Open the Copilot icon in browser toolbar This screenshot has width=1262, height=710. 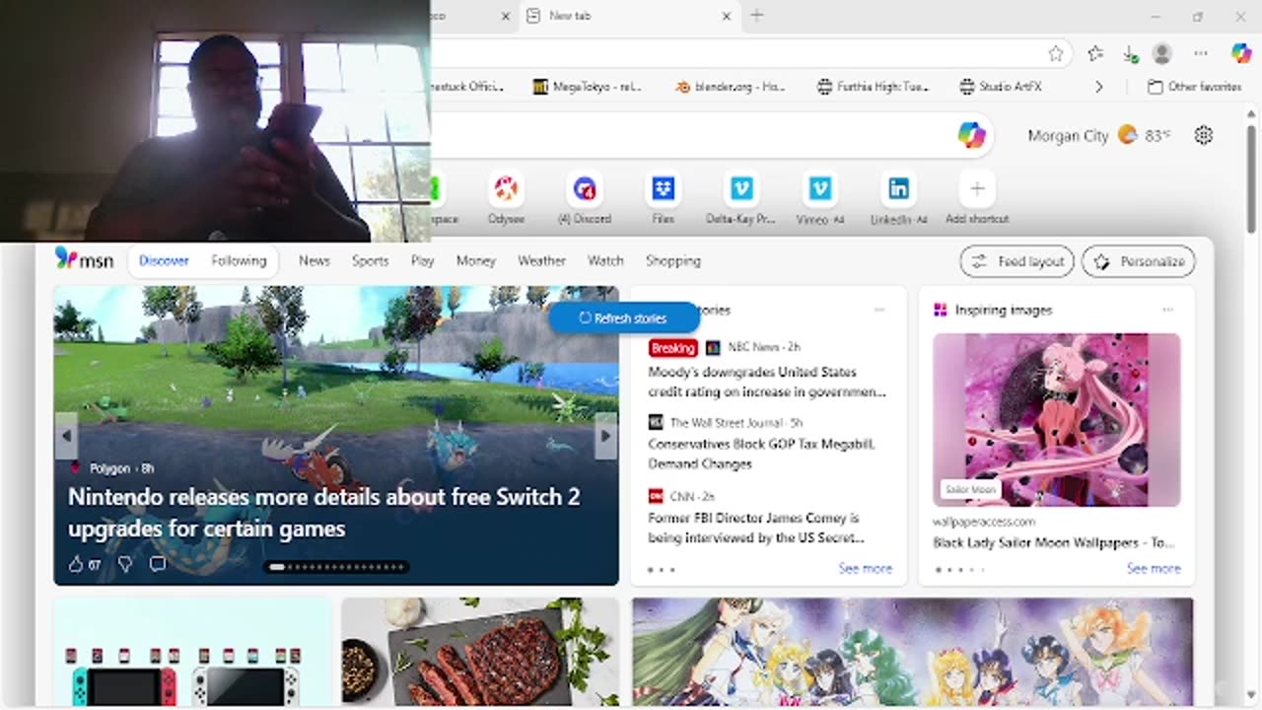1240,53
